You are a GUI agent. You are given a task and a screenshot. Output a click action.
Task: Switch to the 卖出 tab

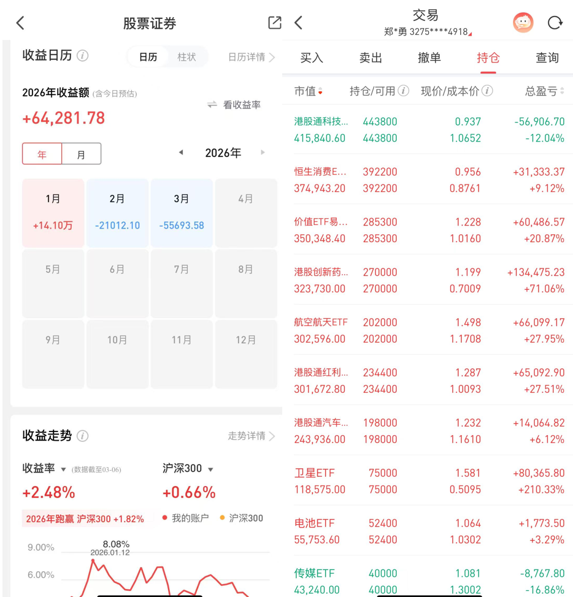pos(371,58)
